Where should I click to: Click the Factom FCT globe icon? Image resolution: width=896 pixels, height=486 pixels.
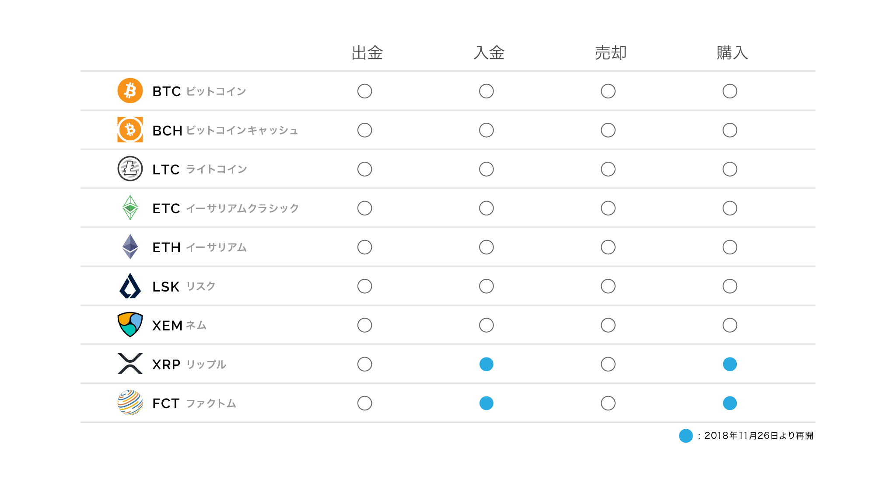130,403
